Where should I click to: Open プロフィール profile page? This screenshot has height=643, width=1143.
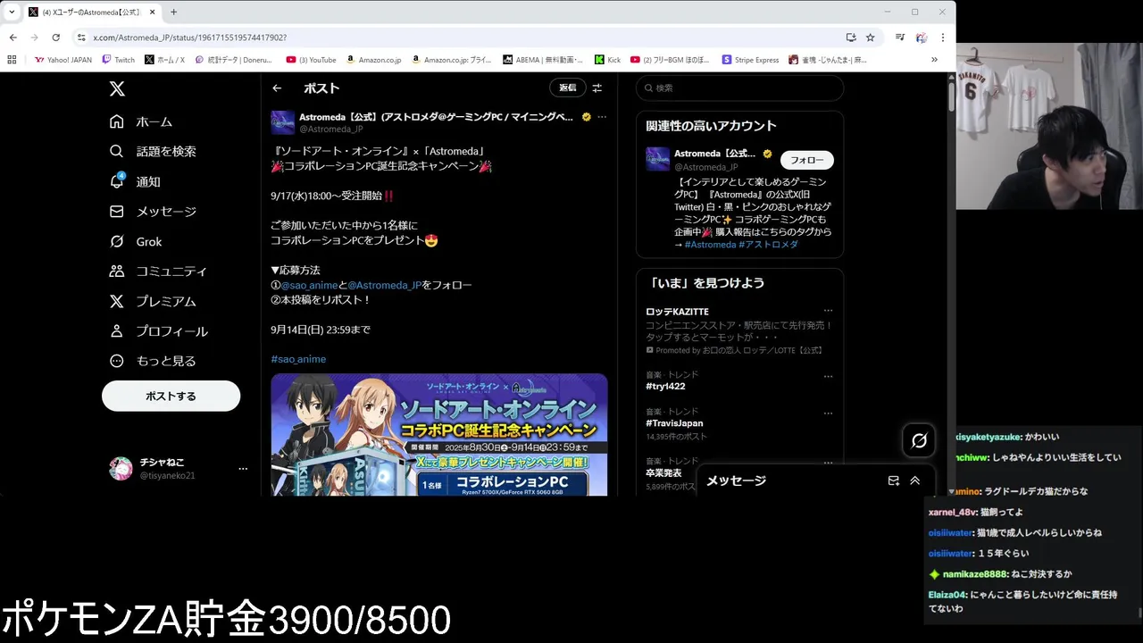click(158, 330)
